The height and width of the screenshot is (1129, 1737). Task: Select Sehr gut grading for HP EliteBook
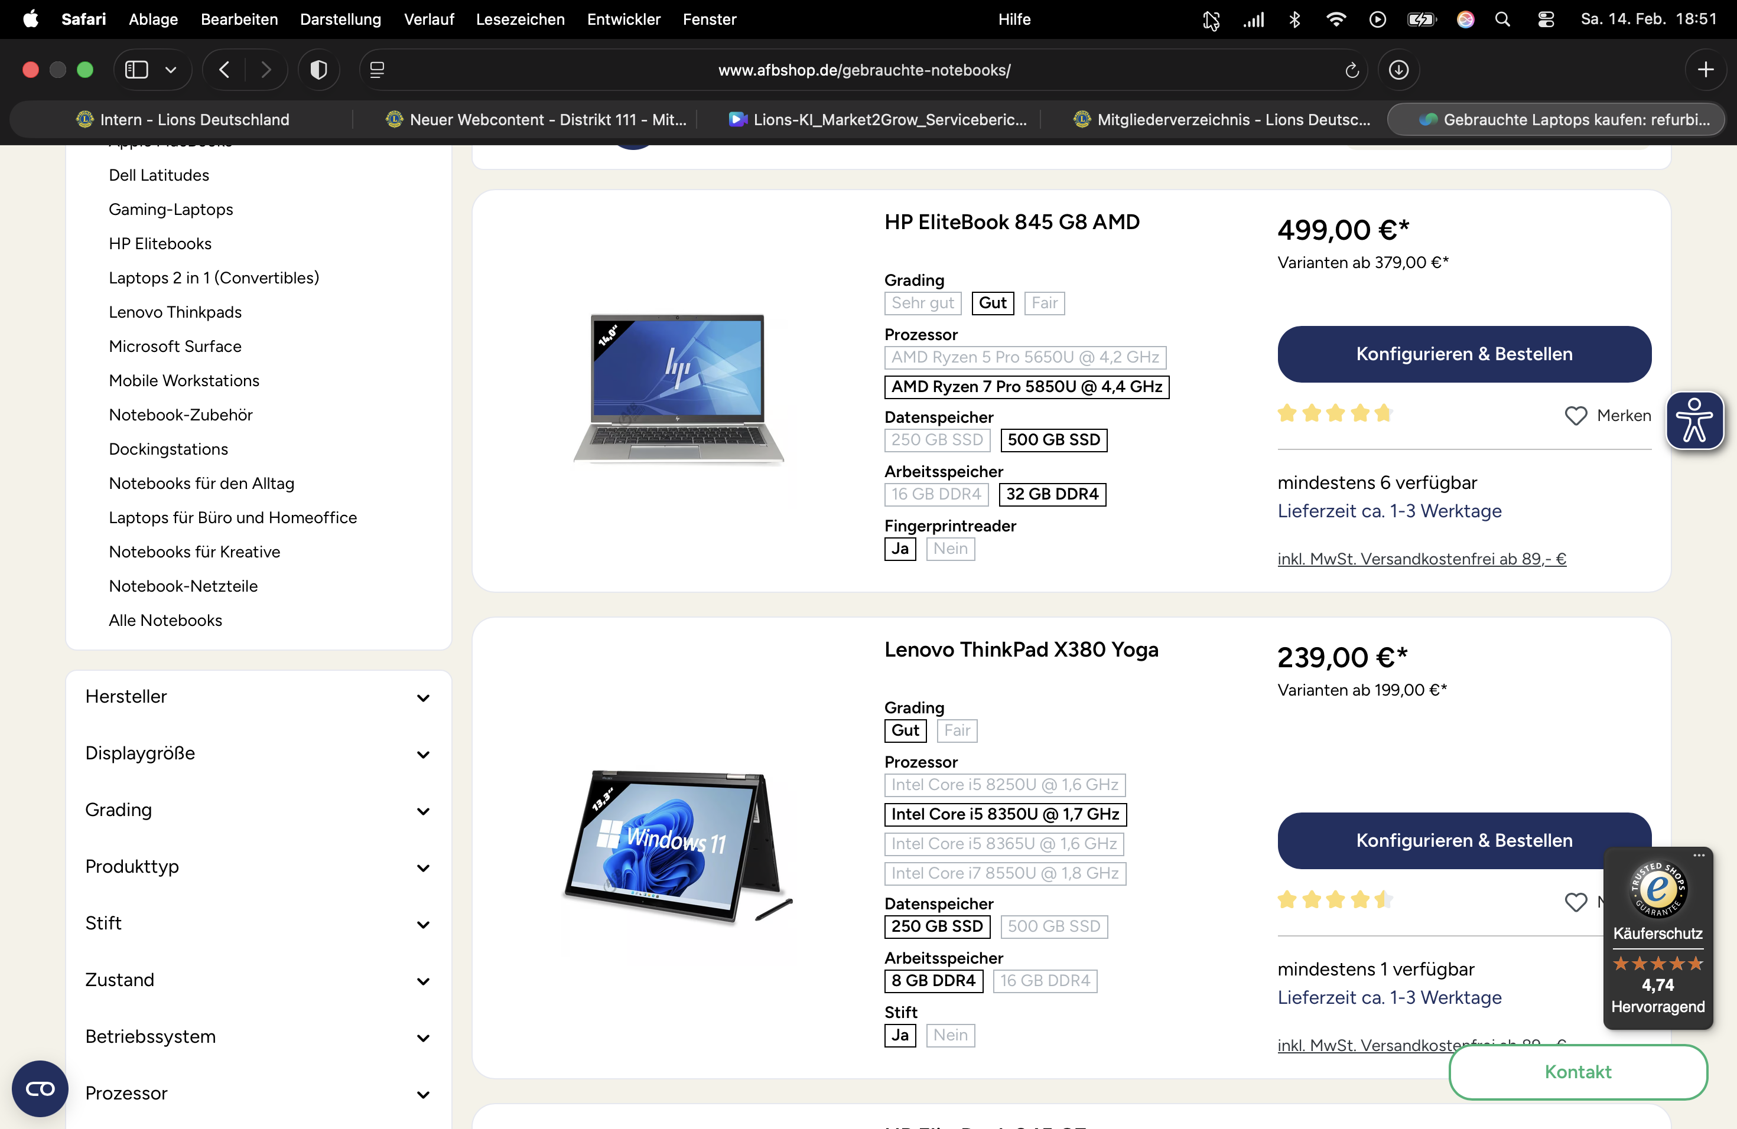click(922, 304)
